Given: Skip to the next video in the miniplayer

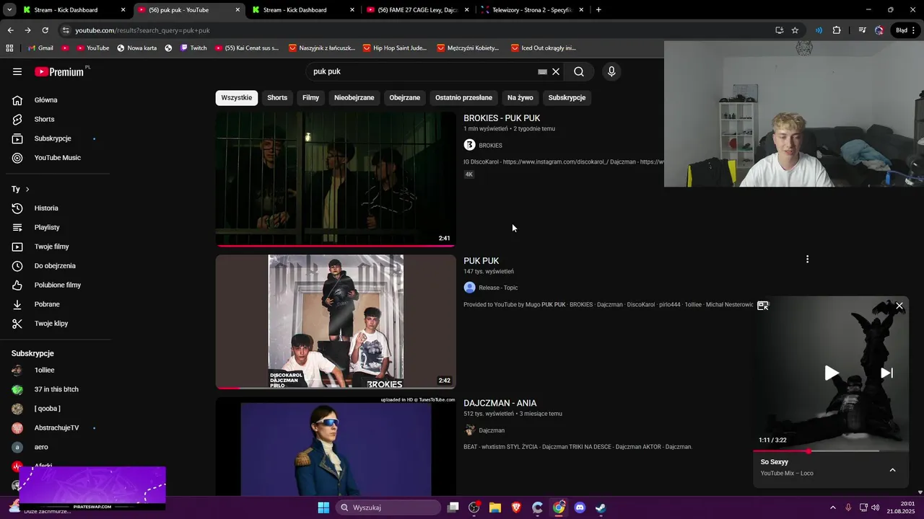Looking at the screenshot, I should pyautogui.click(x=886, y=373).
